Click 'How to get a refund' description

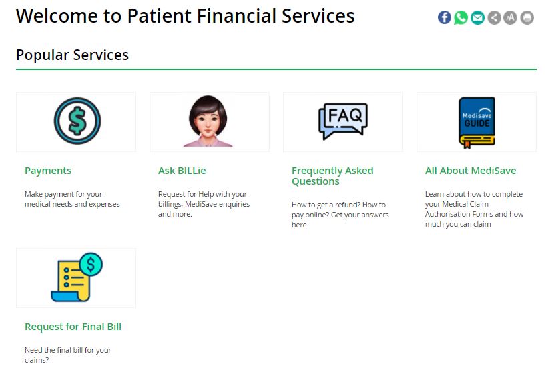click(x=340, y=215)
